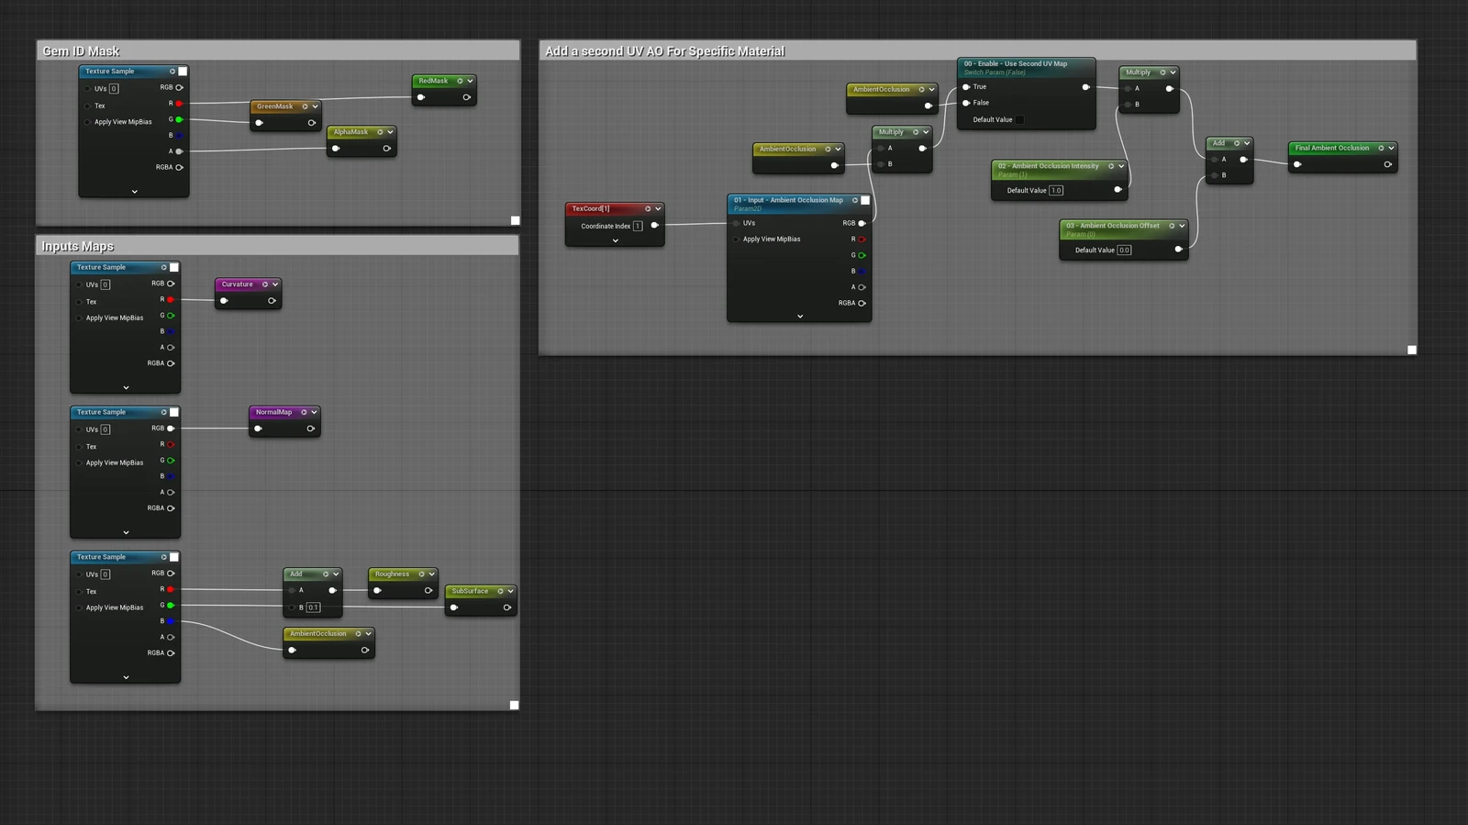Click the RedMask node input pin

421,97
